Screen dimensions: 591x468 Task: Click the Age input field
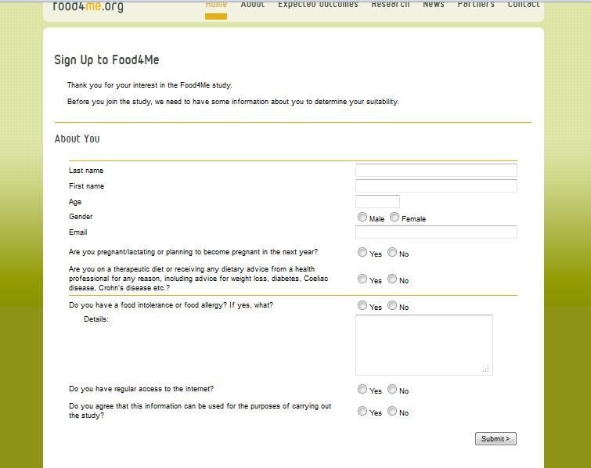[x=377, y=202]
